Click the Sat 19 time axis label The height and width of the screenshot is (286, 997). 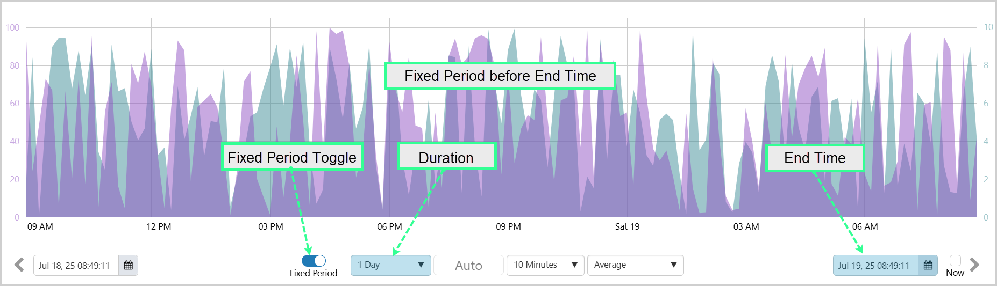tap(627, 226)
